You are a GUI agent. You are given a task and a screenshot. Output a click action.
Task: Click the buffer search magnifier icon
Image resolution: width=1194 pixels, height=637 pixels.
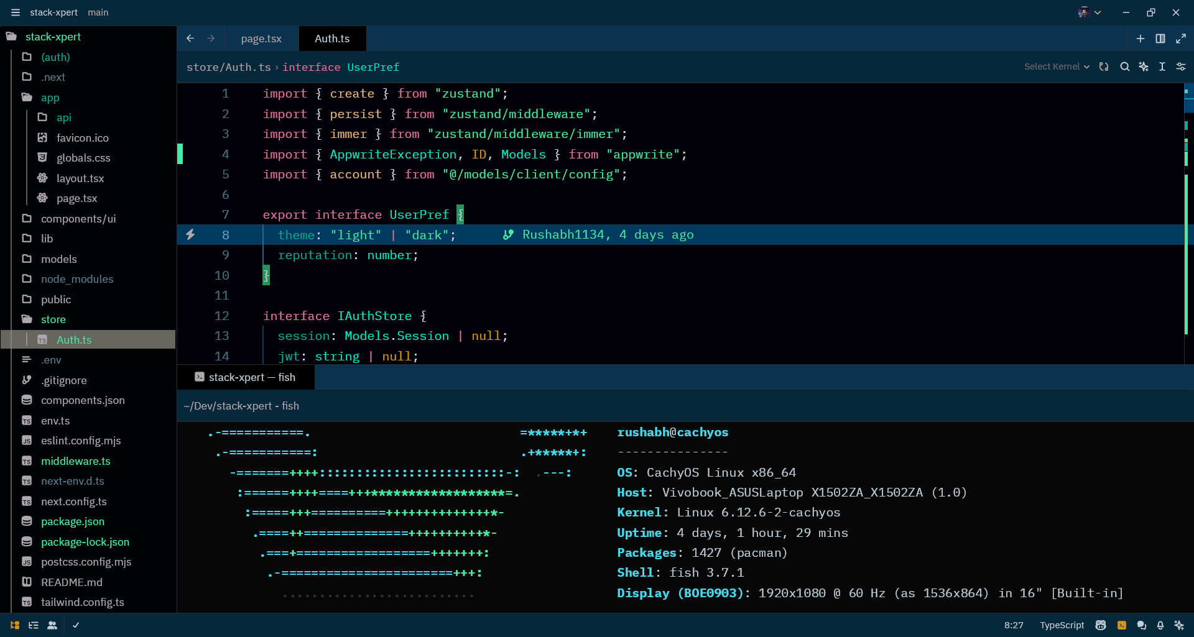point(1125,66)
